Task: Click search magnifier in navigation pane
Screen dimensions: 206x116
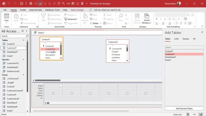Action: click(x=27, y=36)
